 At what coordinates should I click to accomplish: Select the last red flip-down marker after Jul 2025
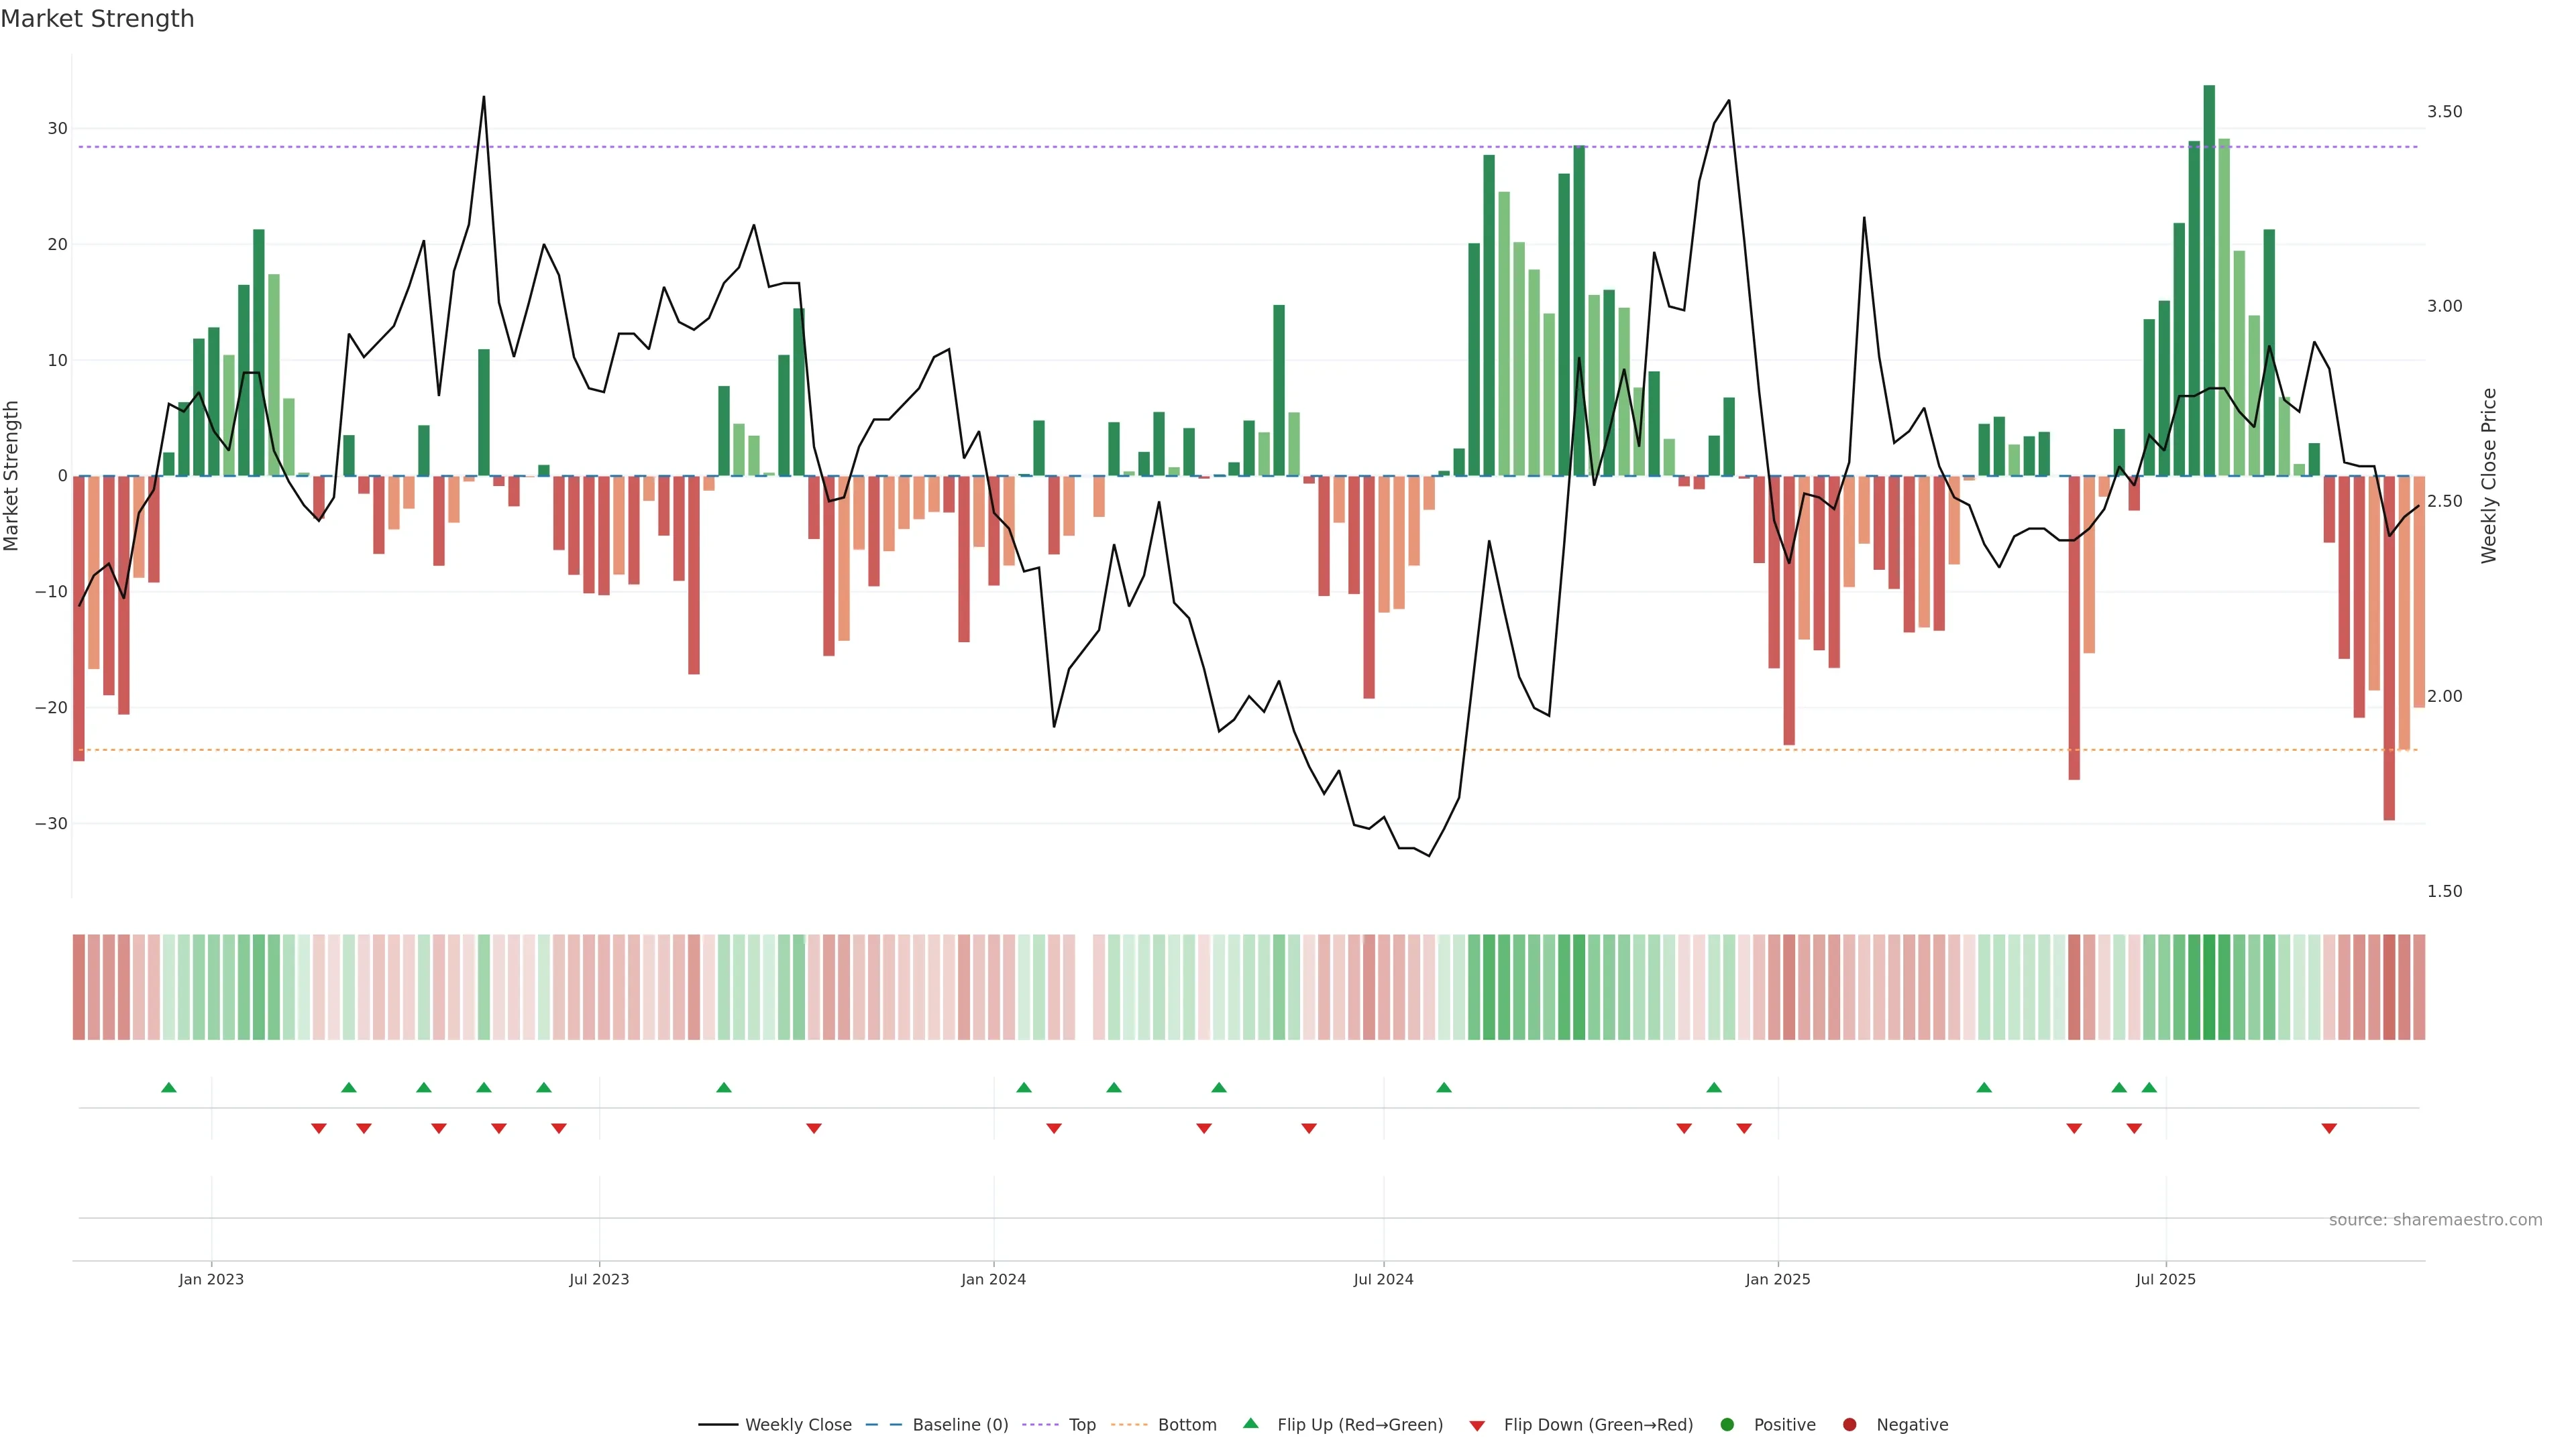coord(2329,1128)
